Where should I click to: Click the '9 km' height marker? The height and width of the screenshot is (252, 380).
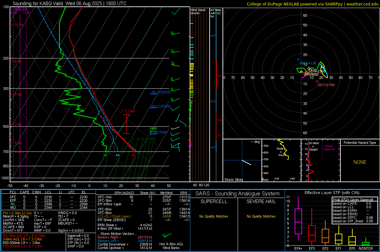[18, 61]
